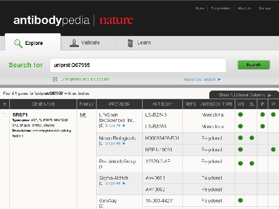The image size is (279, 209).
Task: Click the antibodypedia logo
Action: pyautogui.click(x=52, y=20)
